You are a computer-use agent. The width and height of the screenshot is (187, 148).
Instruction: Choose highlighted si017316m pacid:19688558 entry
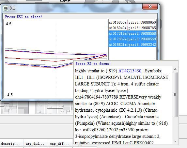click(132, 33)
